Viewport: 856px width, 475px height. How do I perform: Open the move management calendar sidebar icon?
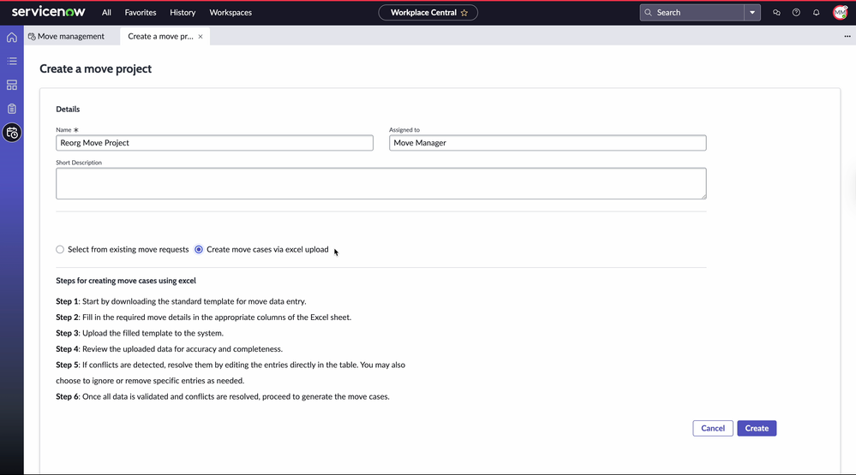click(x=11, y=133)
